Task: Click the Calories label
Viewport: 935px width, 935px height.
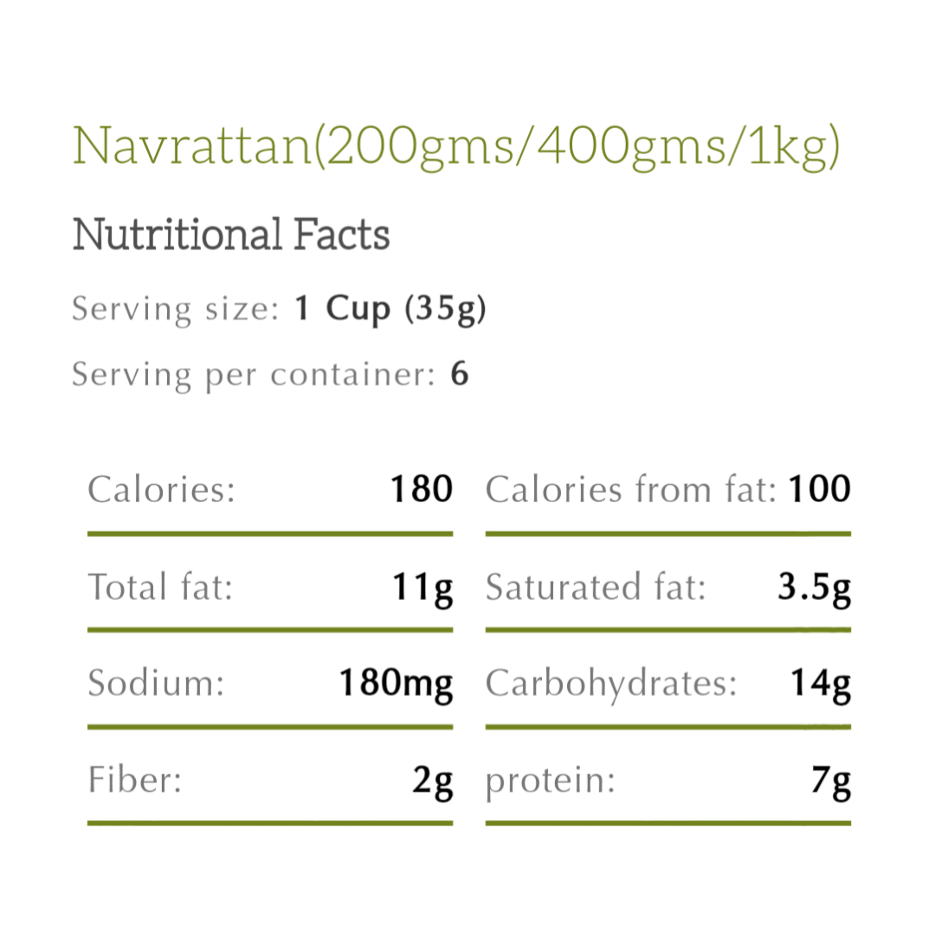Action: pos(162,490)
